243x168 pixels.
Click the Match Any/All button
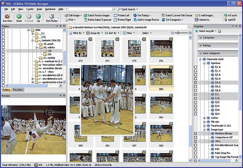tap(206, 31)
